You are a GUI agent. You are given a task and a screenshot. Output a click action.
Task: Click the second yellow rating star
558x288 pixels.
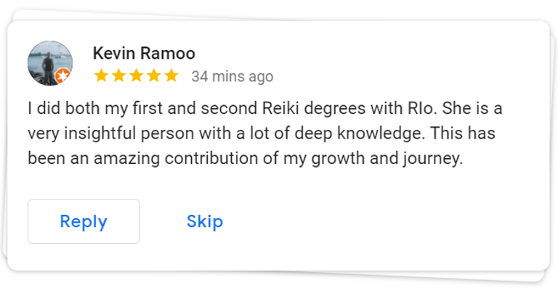(x=118, y=75)
